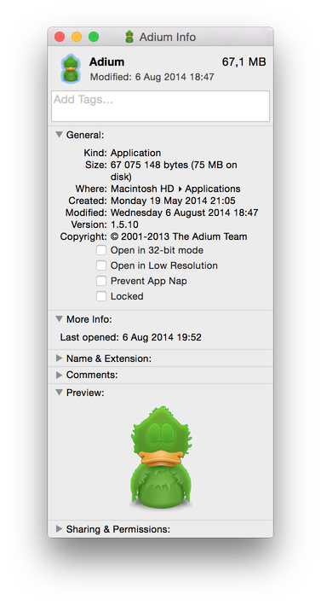Click the Kind value Application
The height and width of the screenshot is (606, 321).
[135, 153]
